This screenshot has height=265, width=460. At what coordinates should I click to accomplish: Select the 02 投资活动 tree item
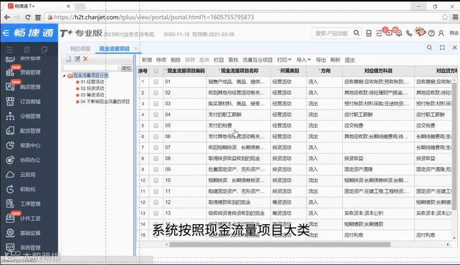point(92,88)
